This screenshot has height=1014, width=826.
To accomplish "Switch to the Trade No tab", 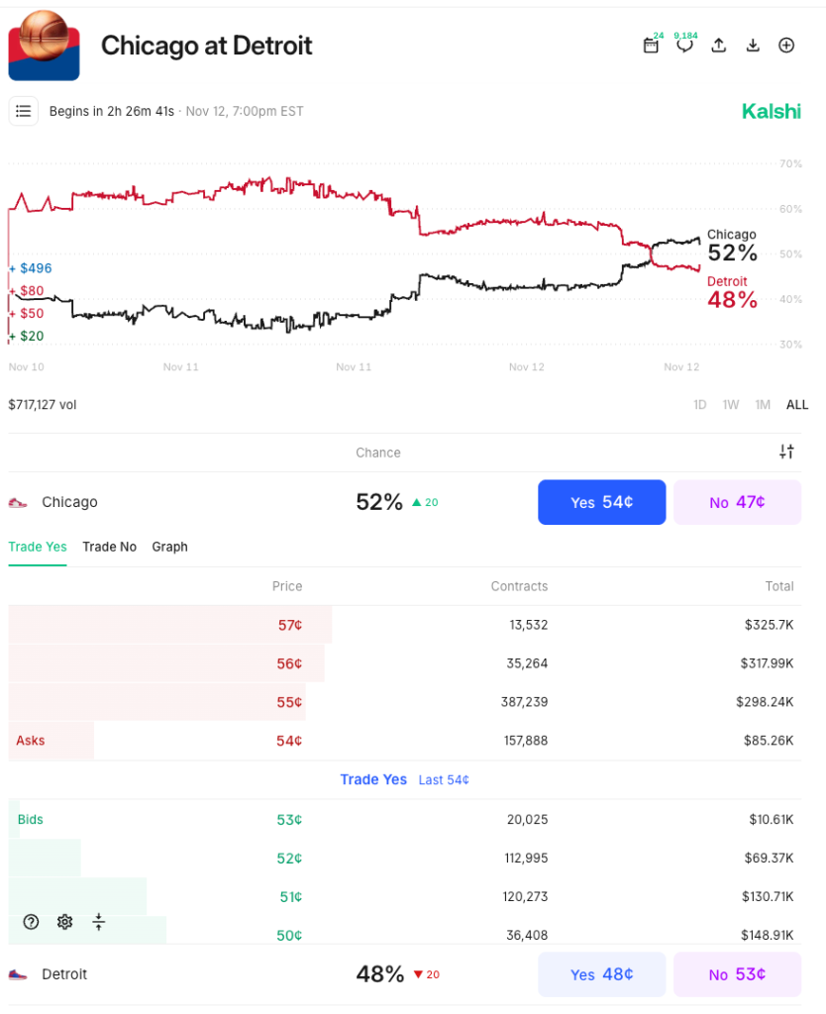I will 109,547.
